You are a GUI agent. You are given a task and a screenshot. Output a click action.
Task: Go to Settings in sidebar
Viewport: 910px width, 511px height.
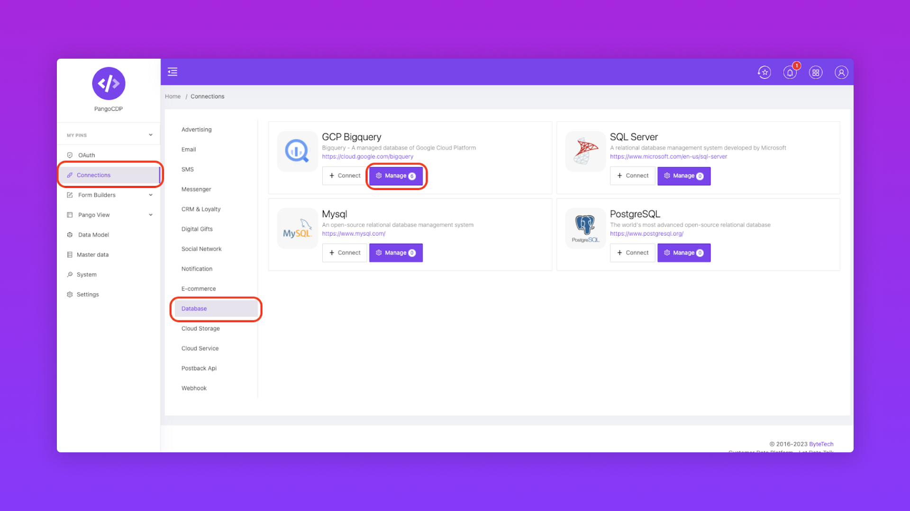[88, 294]
